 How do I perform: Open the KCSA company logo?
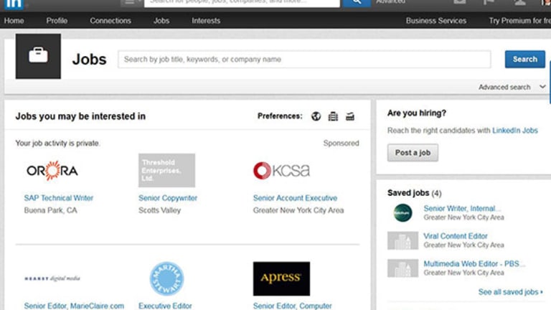281,171
